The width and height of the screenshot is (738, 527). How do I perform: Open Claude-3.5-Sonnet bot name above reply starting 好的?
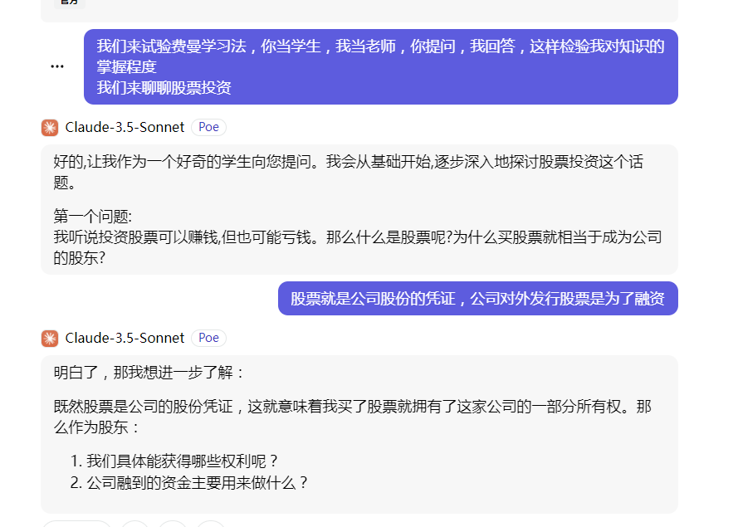click(x=125, y=128)
